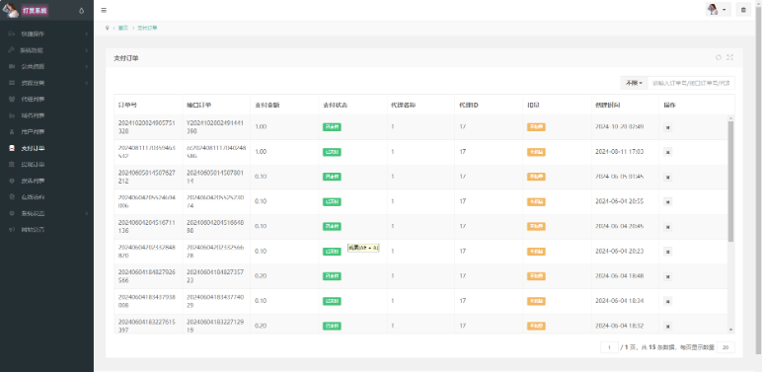This screenshot has width=765, height=372.
Task: Click the 打赏系统 brand title
Action: pos(35,10)
